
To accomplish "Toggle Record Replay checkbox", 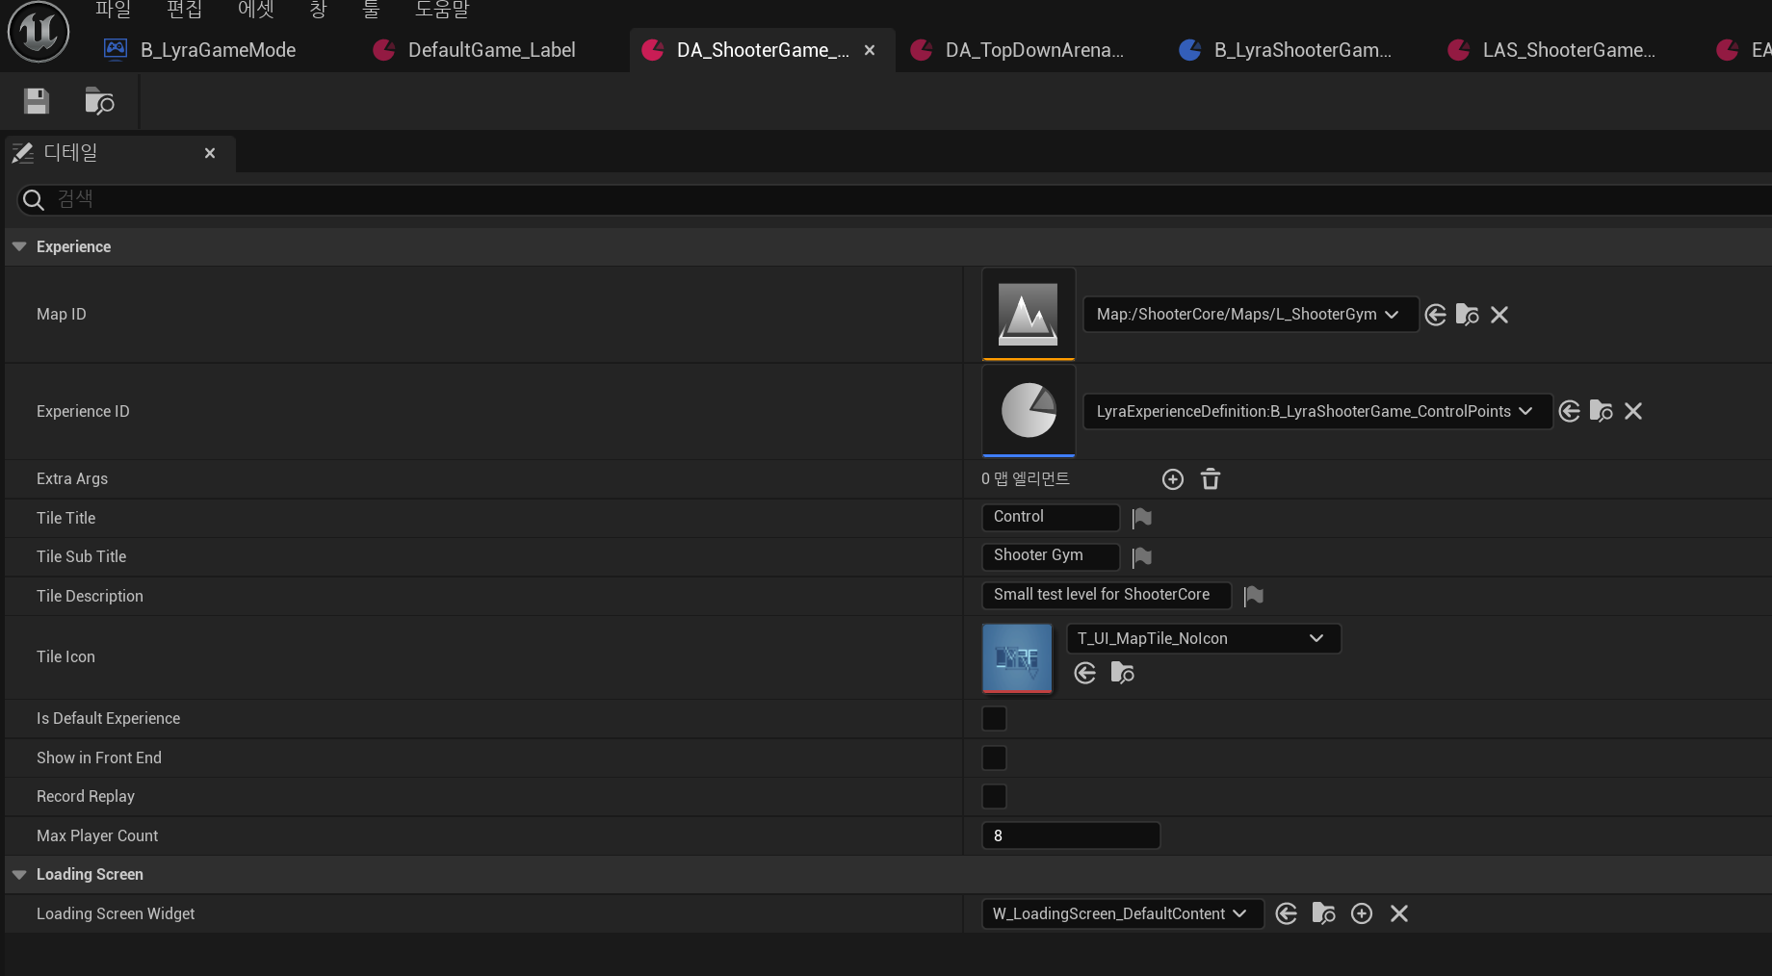I will click(x=994, y=797).
